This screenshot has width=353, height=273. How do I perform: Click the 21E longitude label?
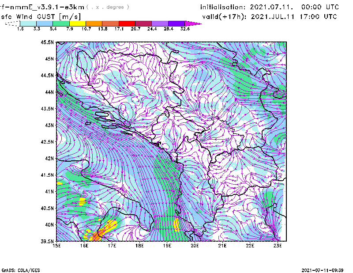(x=222, y=246)
